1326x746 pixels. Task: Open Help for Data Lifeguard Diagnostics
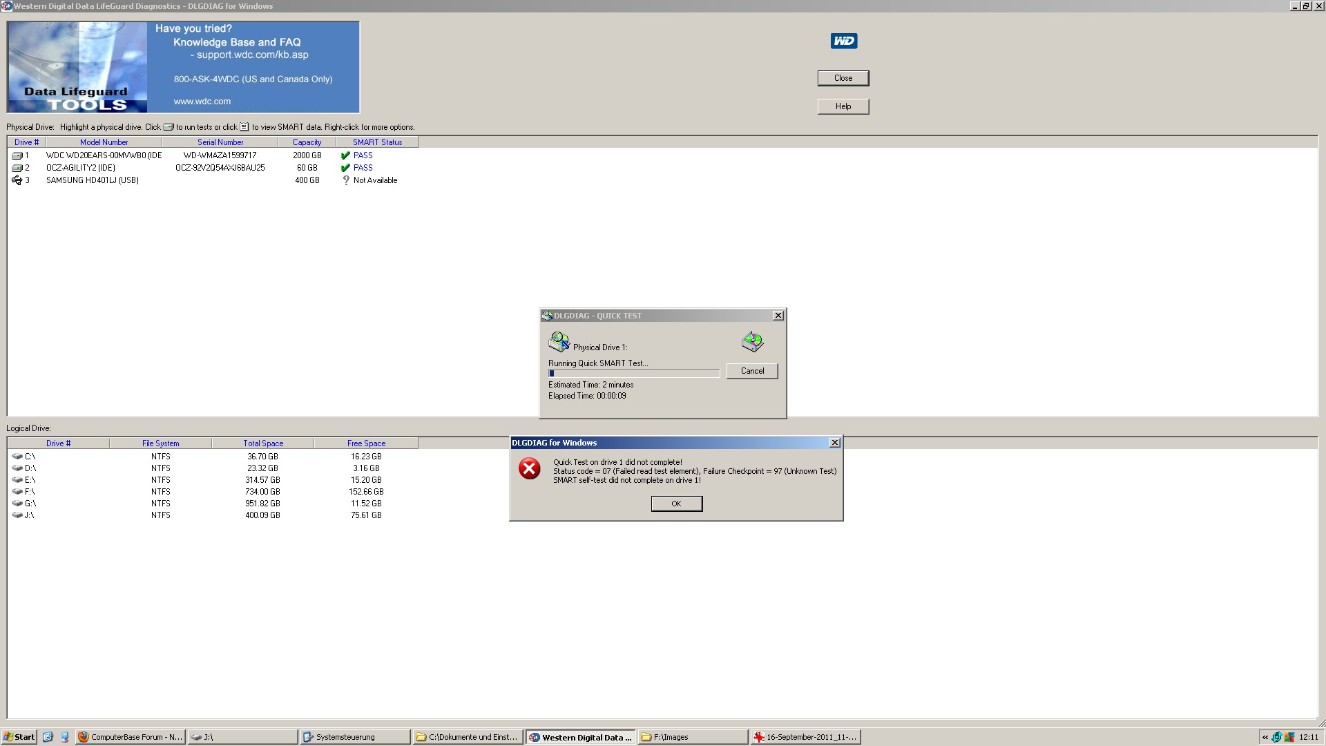[x=843, y=106]
